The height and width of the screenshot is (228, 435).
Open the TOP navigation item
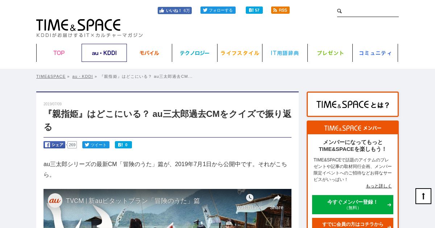click(59, 53)
